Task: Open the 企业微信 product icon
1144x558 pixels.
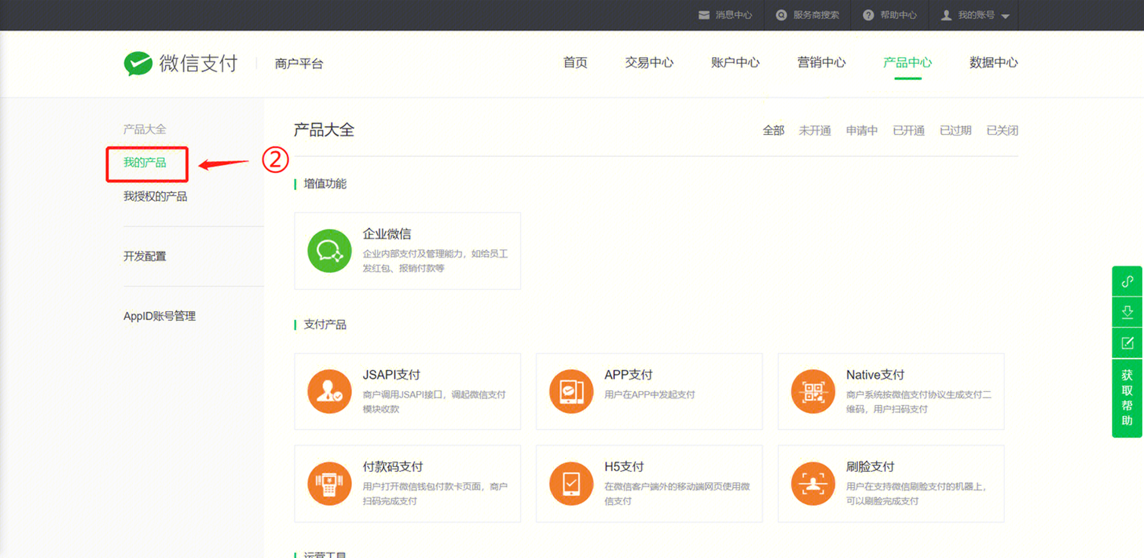Action: click(330, 251)
